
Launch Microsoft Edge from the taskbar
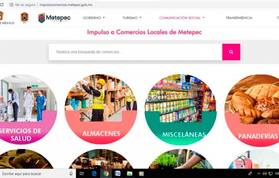coord(94,173)
